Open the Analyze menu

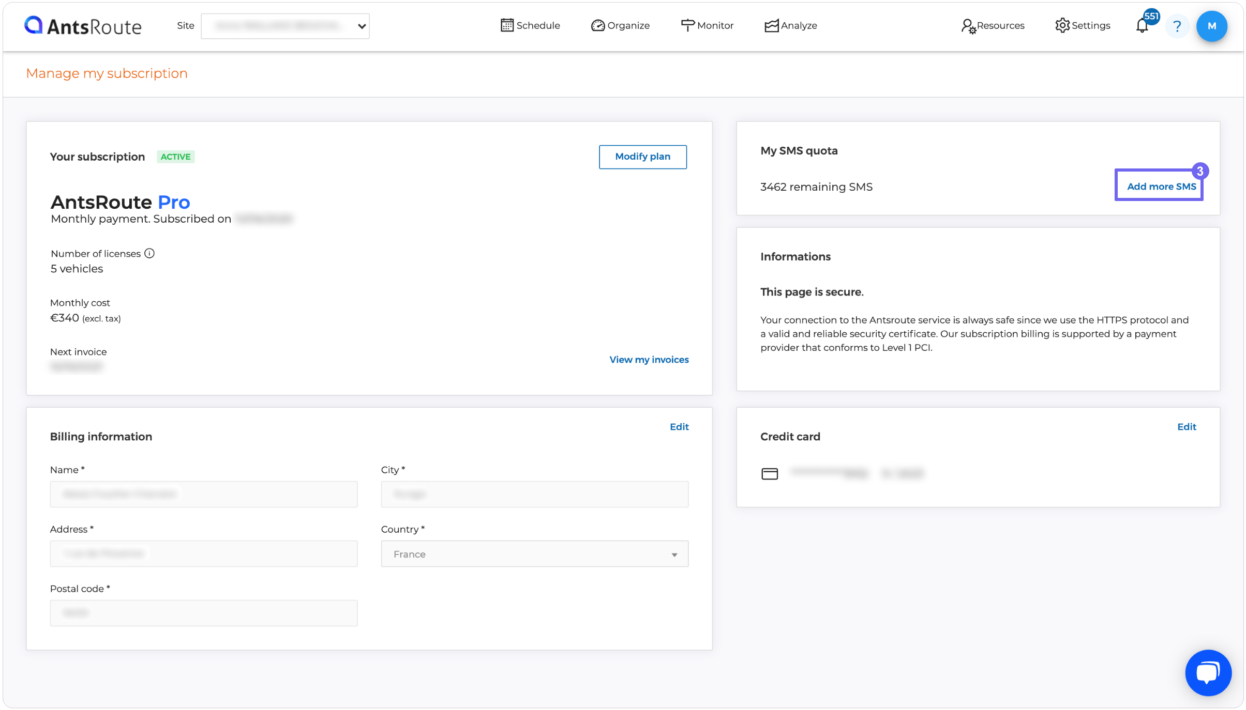point(791,25)
